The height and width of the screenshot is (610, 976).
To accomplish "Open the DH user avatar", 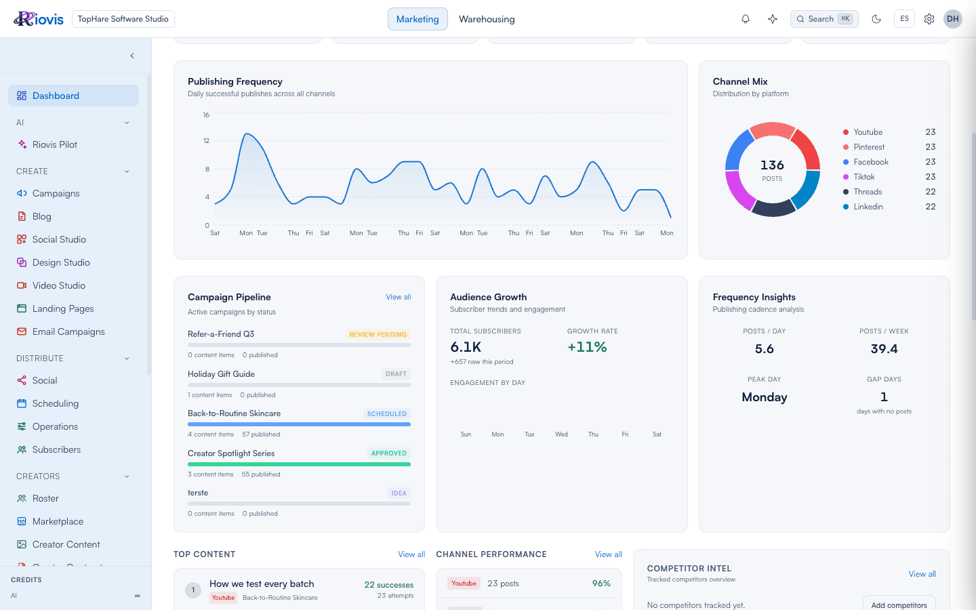I will pyautogui.click(x=953, y=19).
